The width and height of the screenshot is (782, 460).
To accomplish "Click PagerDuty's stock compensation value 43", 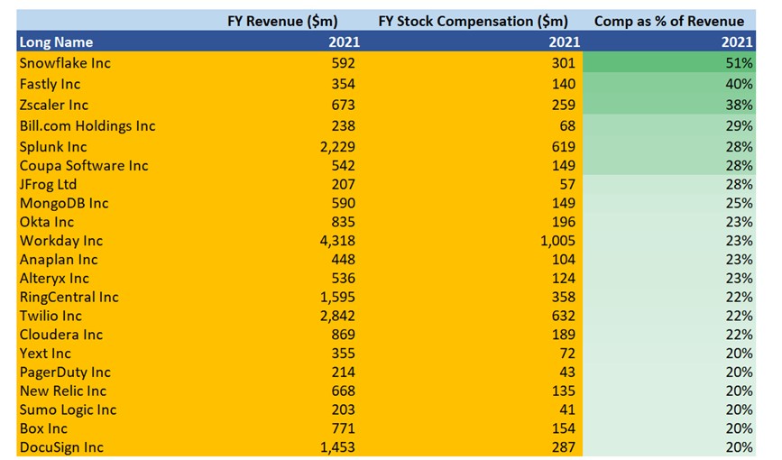I will click(x=567, y=373).
